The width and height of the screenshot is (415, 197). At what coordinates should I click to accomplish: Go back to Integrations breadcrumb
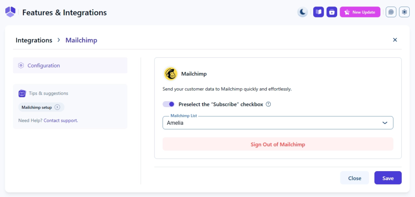[34, 40]
